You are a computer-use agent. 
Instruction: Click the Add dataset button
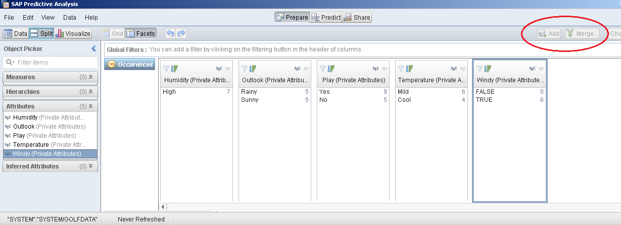(x=549, y=33)
